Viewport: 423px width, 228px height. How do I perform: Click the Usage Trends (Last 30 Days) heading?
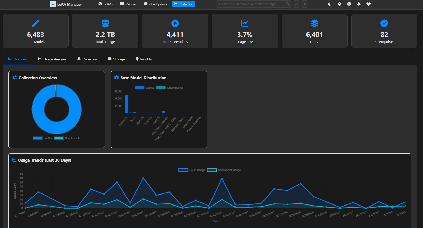(x=45, y=160)
